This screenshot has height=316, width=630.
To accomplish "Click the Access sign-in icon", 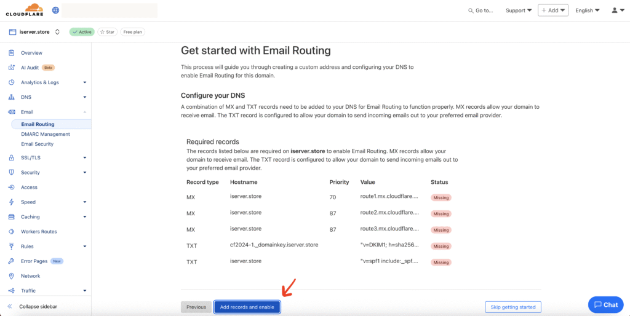I will pyautogui.click(x=12, y=187).
